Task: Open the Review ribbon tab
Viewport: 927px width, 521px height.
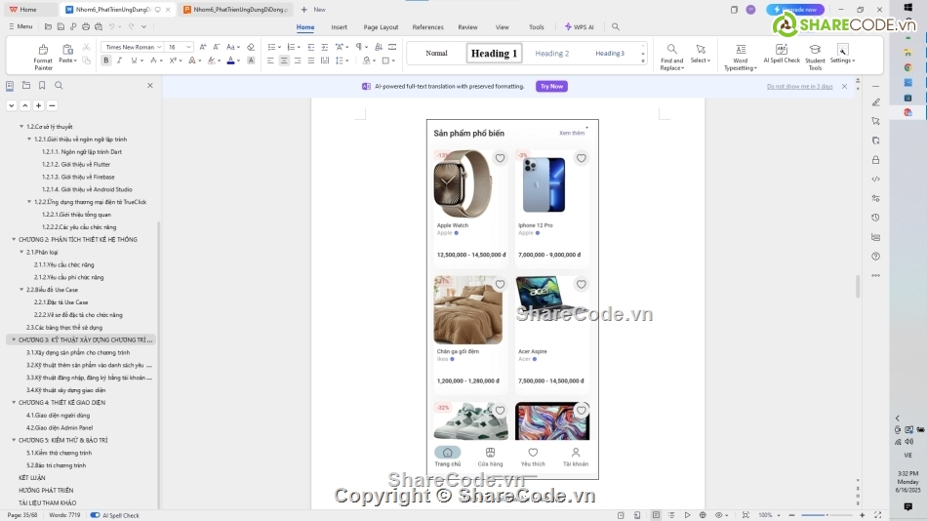Action: [467, 27]
